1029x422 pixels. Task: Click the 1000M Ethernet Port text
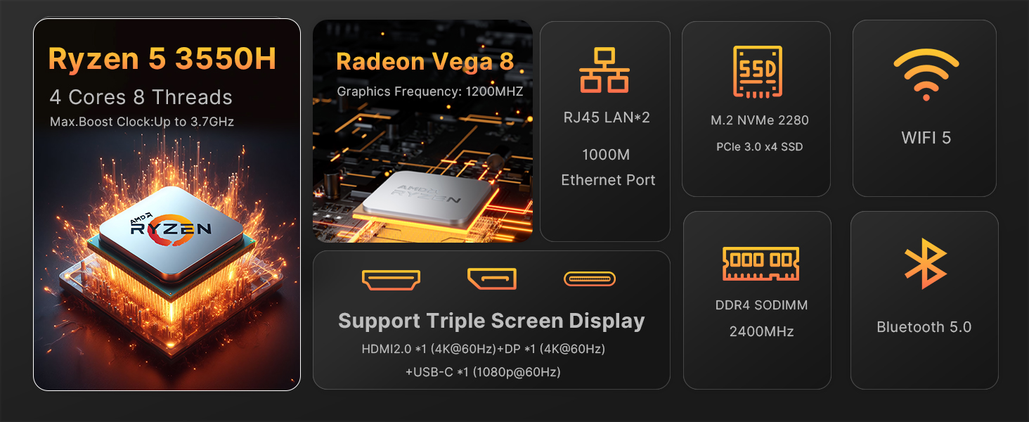coord(608,167)
